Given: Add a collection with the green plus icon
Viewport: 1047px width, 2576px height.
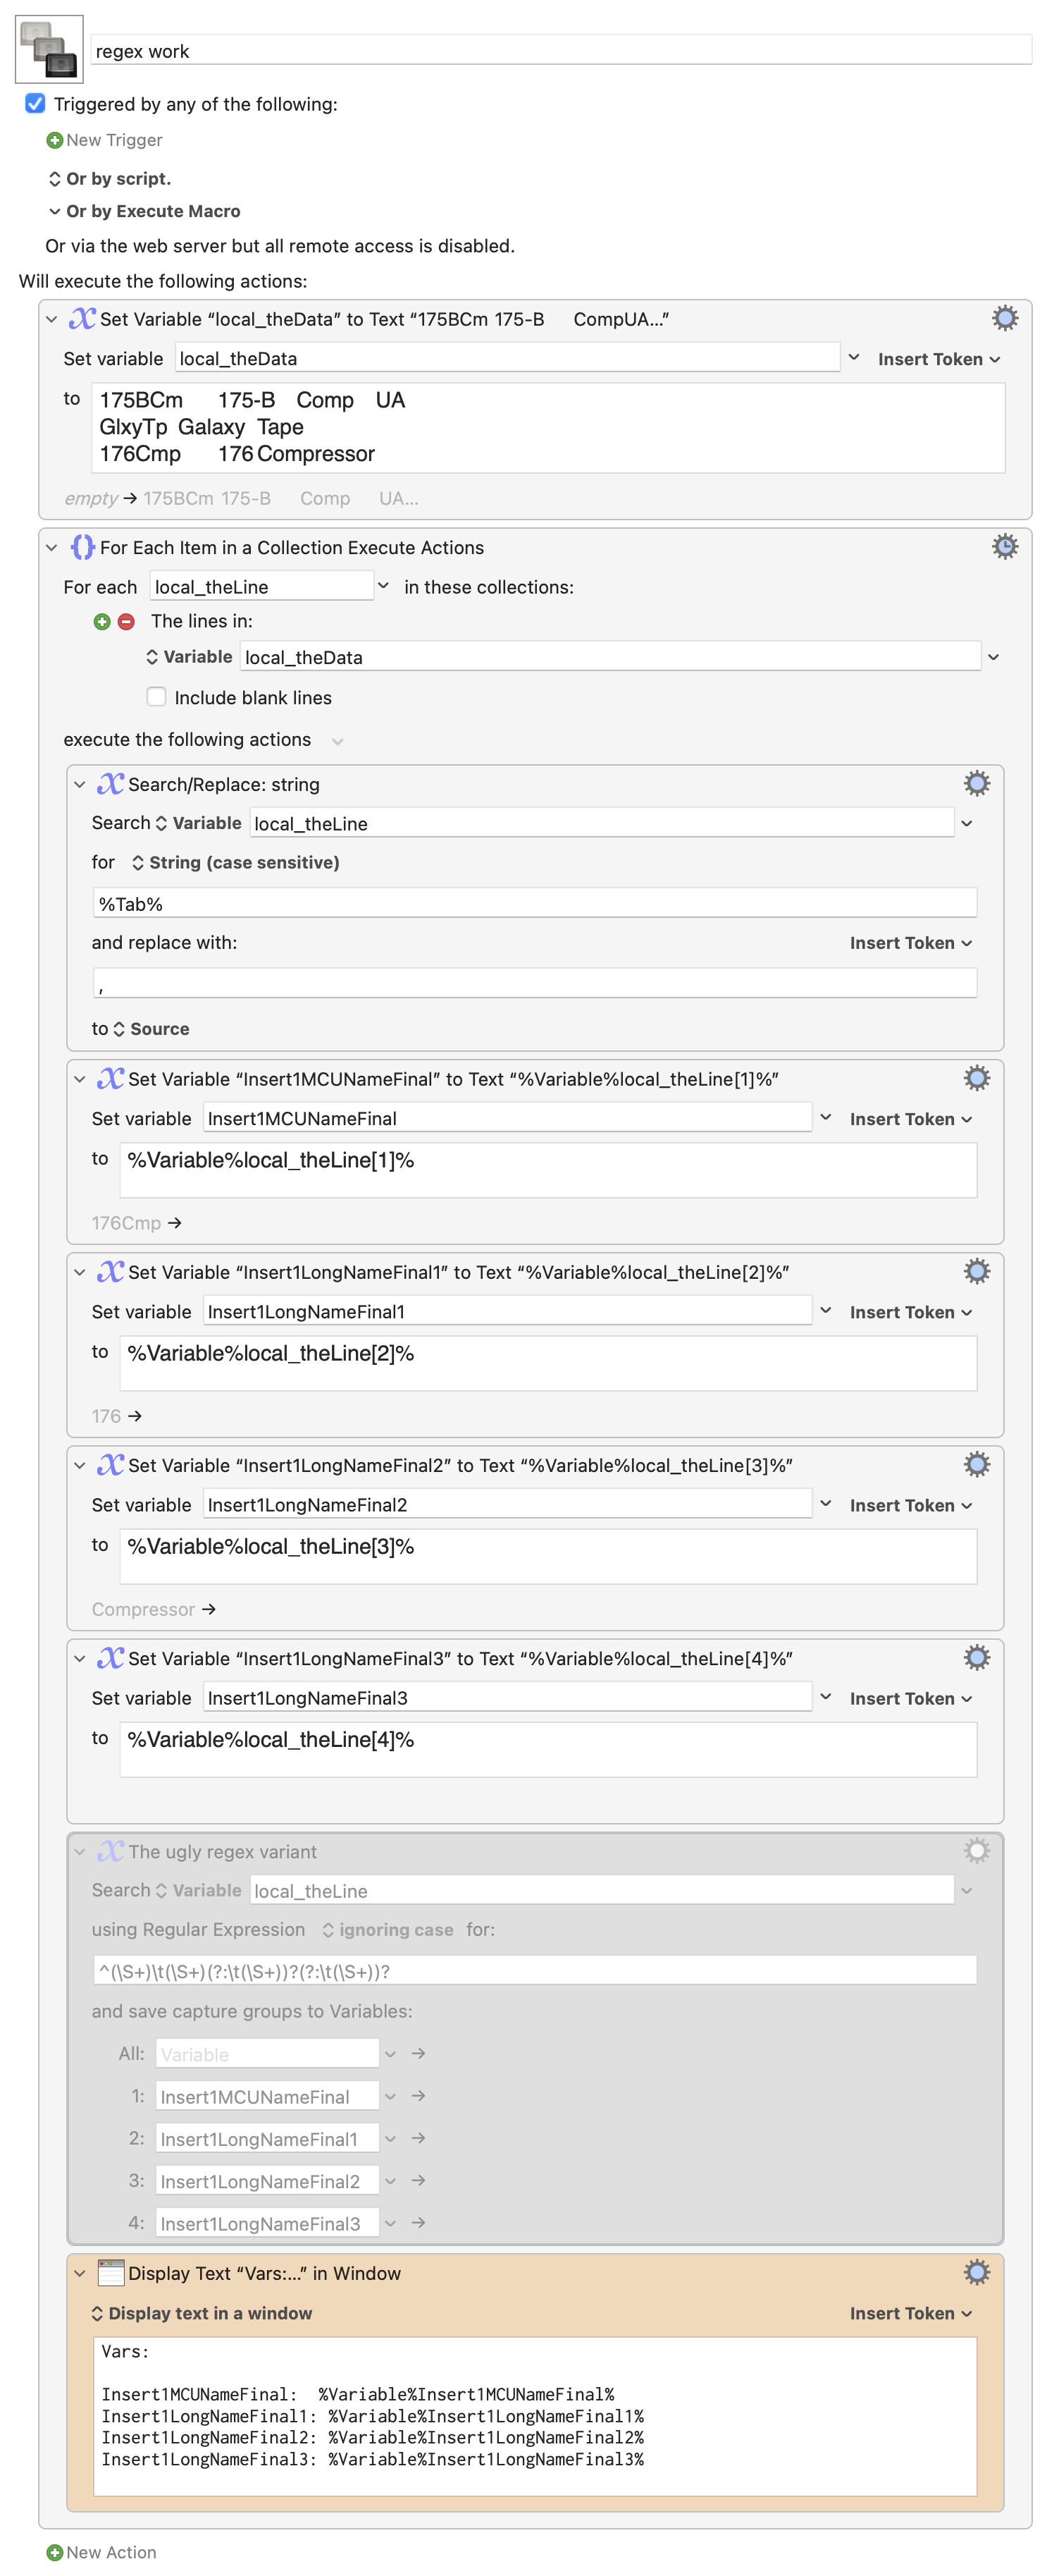Looking at the screenshot, I should coord(102,621).
